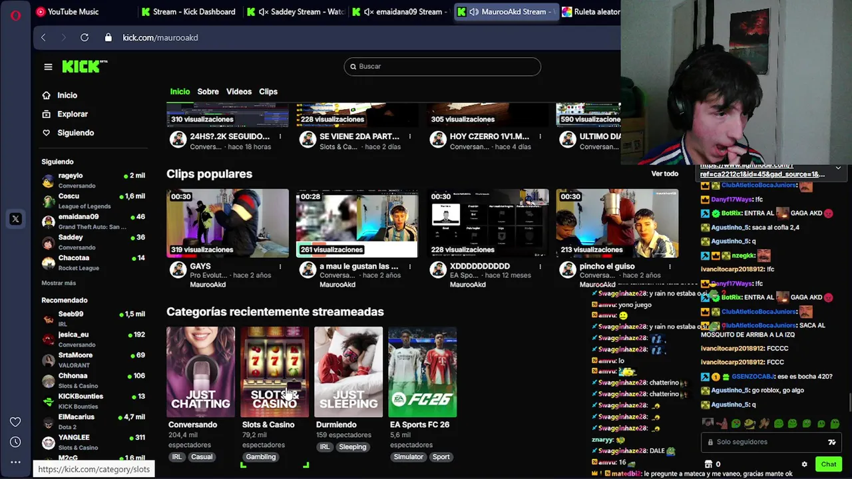Click Ver todo for popular clips
Screen dimensions: 852x479
pyautogui.click(x=664, y=174)
